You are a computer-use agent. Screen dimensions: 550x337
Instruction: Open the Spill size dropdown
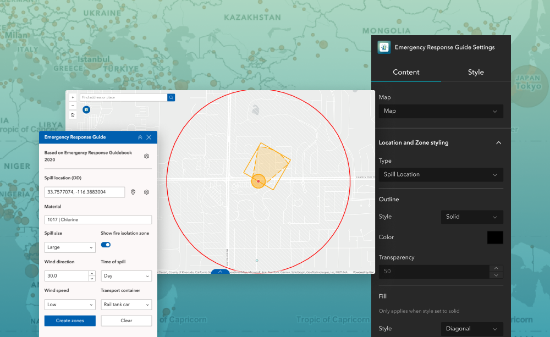(x=70, y=247)
